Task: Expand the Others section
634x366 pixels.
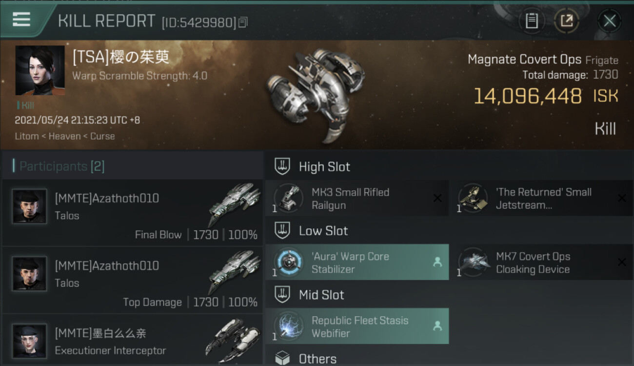Action: pyautogui.click(x=305, y=359)
